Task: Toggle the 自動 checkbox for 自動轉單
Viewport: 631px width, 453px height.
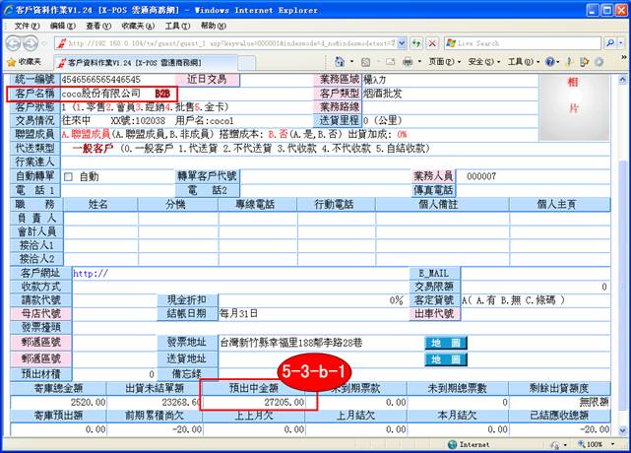Action: [68, 176]
